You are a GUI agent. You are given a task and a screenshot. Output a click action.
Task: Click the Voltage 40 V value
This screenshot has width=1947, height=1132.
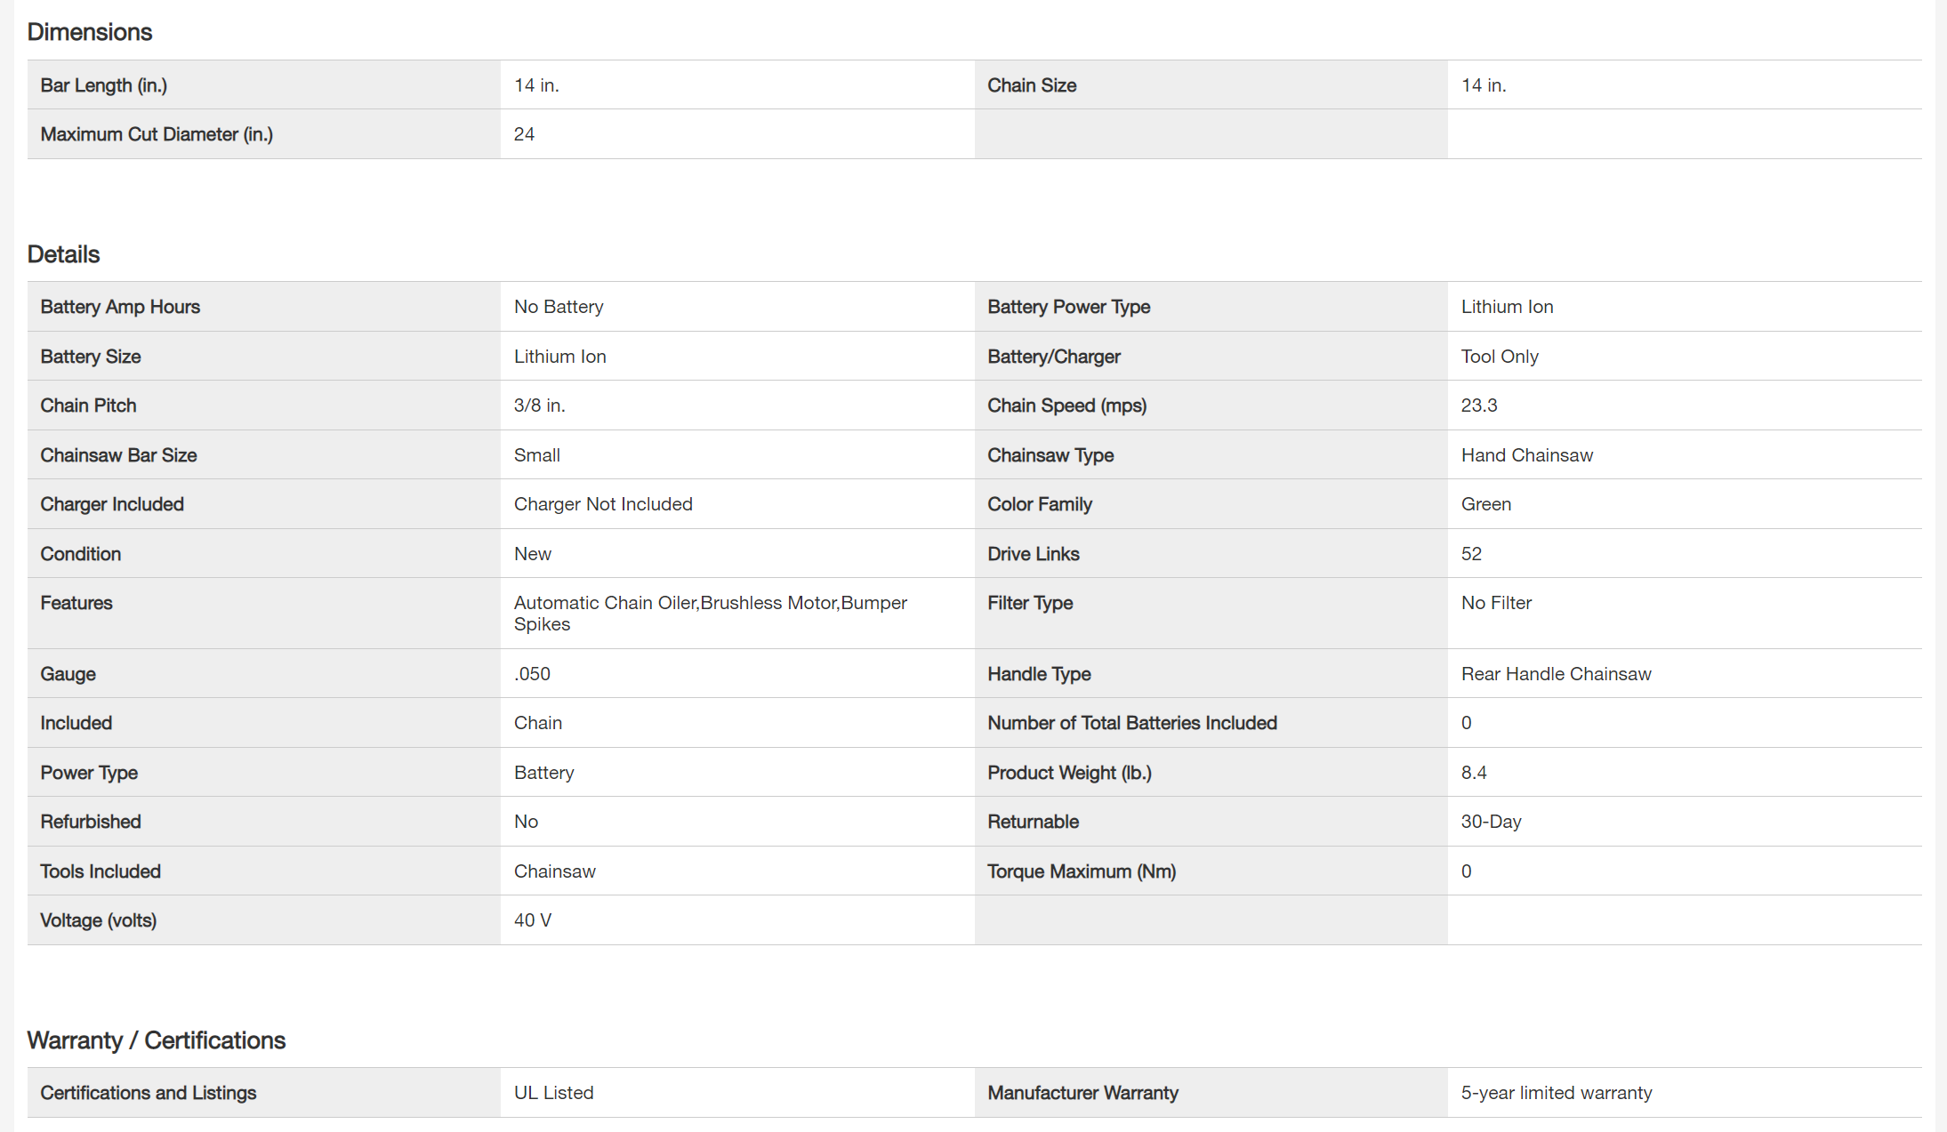point(532,920)
